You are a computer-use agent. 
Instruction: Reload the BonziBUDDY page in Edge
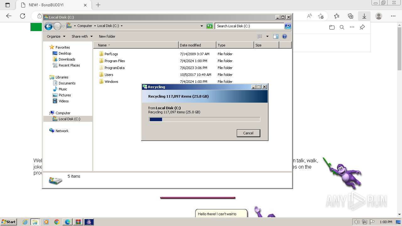(23, 16)
